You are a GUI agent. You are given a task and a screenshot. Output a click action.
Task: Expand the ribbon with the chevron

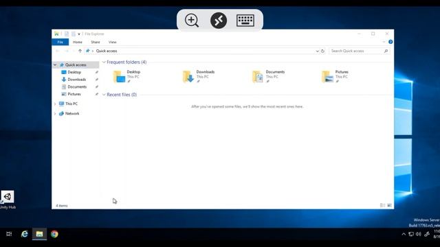click(x=384, y=42)
